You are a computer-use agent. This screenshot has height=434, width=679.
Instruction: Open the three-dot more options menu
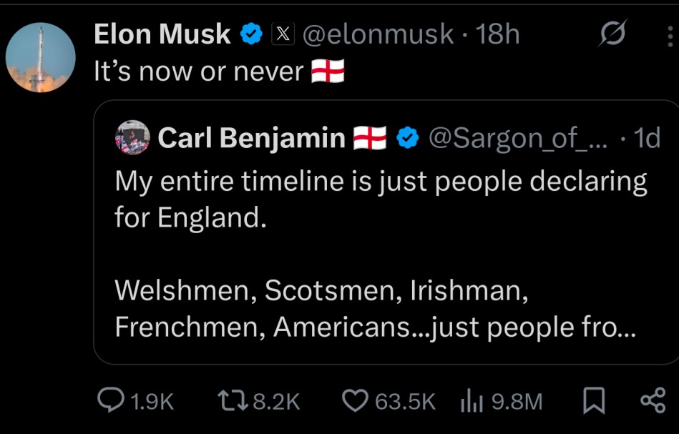668,34
